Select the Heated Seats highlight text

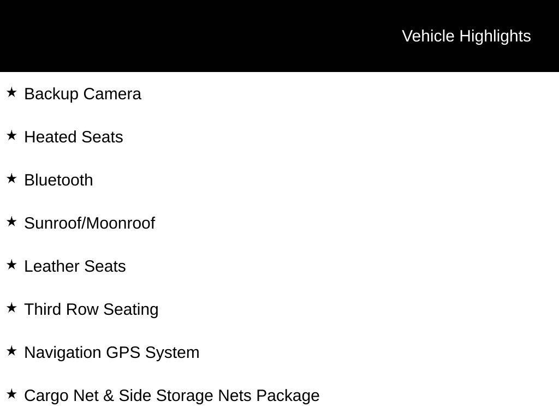click(74, 137)
